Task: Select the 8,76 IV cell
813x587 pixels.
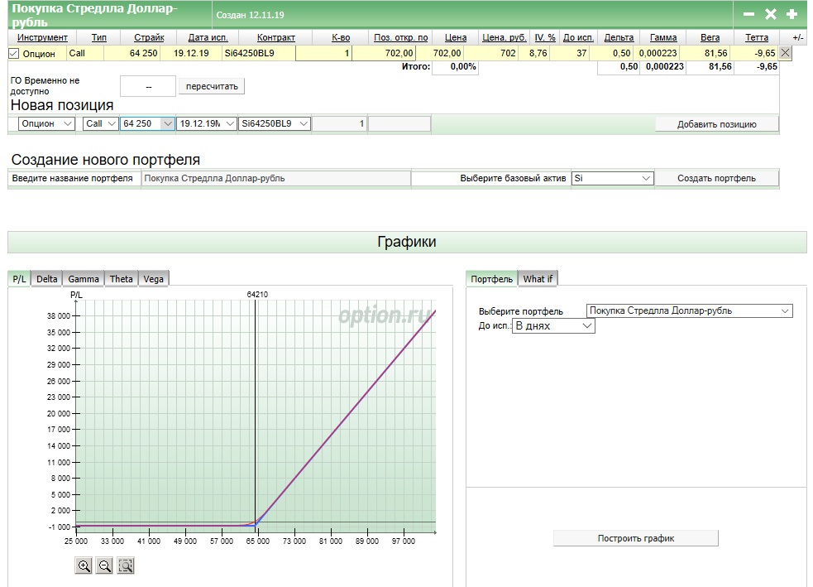Action: coord(533,53)
